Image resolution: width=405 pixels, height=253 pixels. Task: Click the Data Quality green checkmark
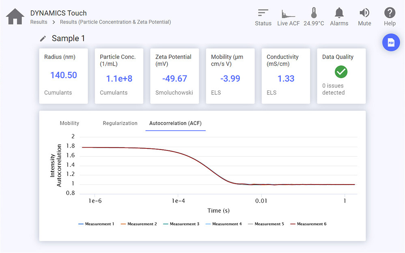pos(341,72)
